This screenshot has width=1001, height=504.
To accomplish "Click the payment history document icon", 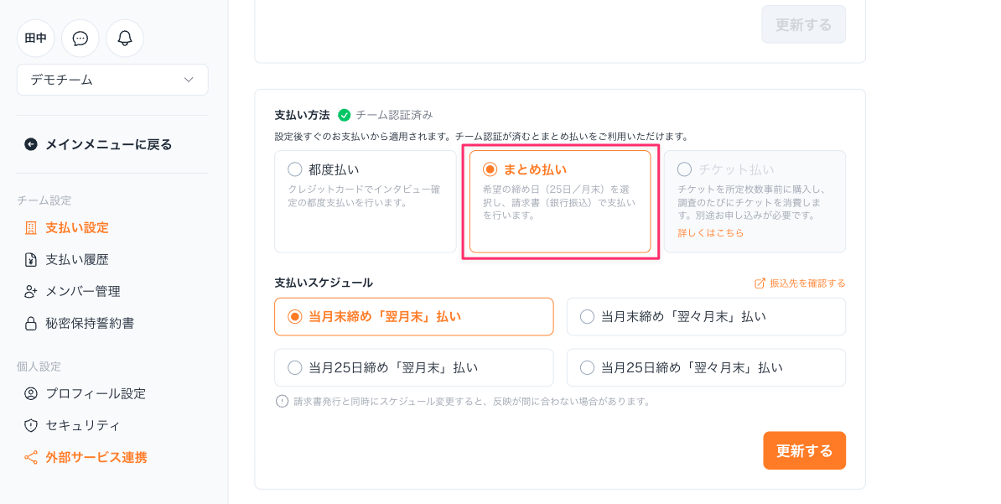I will click(31, 260).
